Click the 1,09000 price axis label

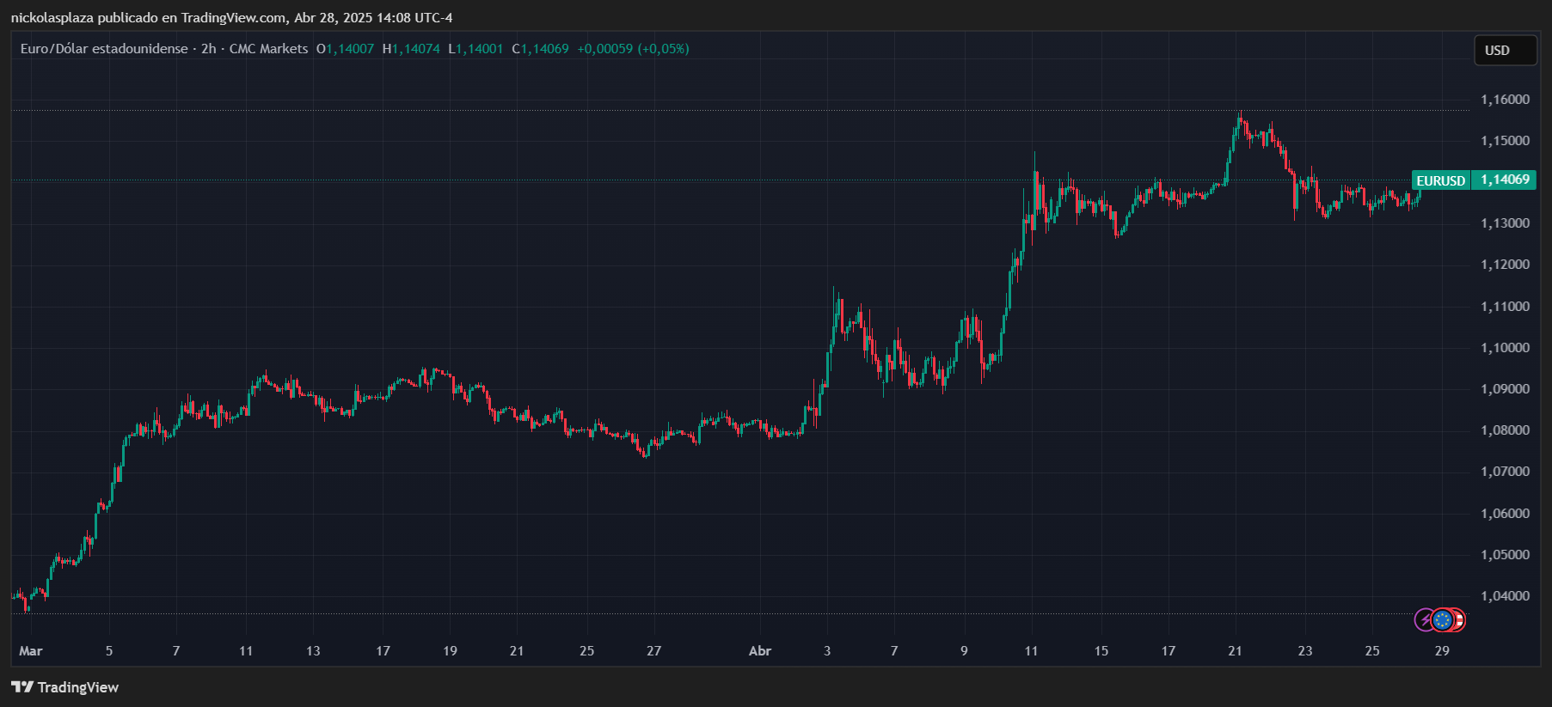tap(1505, 389)
